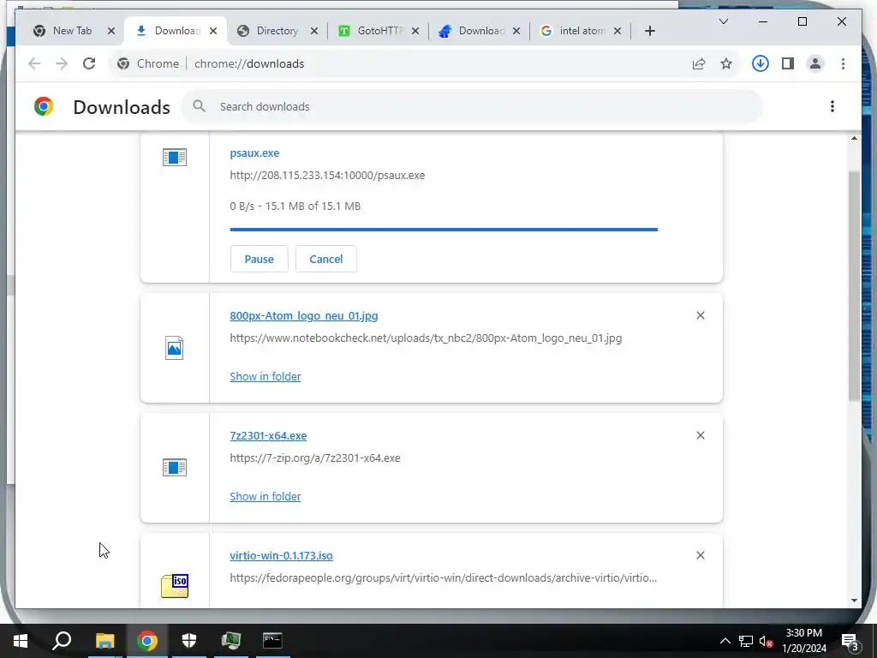Click the muted volume tray icon
Viewport: 877px width, 658px height.
tap(767, 641)
